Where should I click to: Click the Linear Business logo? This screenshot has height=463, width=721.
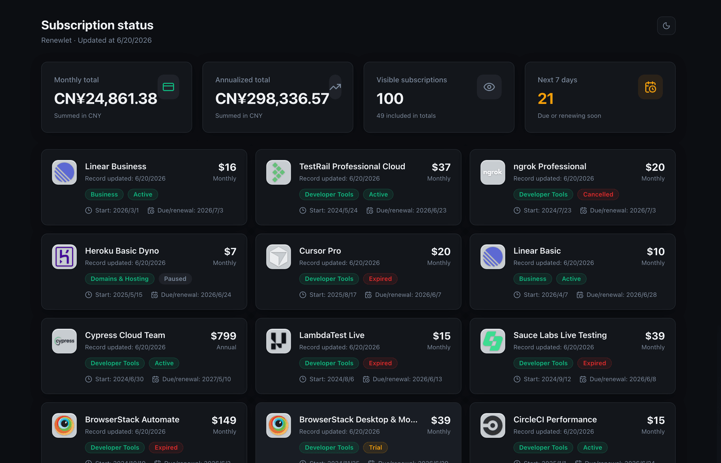pyautogui.click(x=64, y=172)
